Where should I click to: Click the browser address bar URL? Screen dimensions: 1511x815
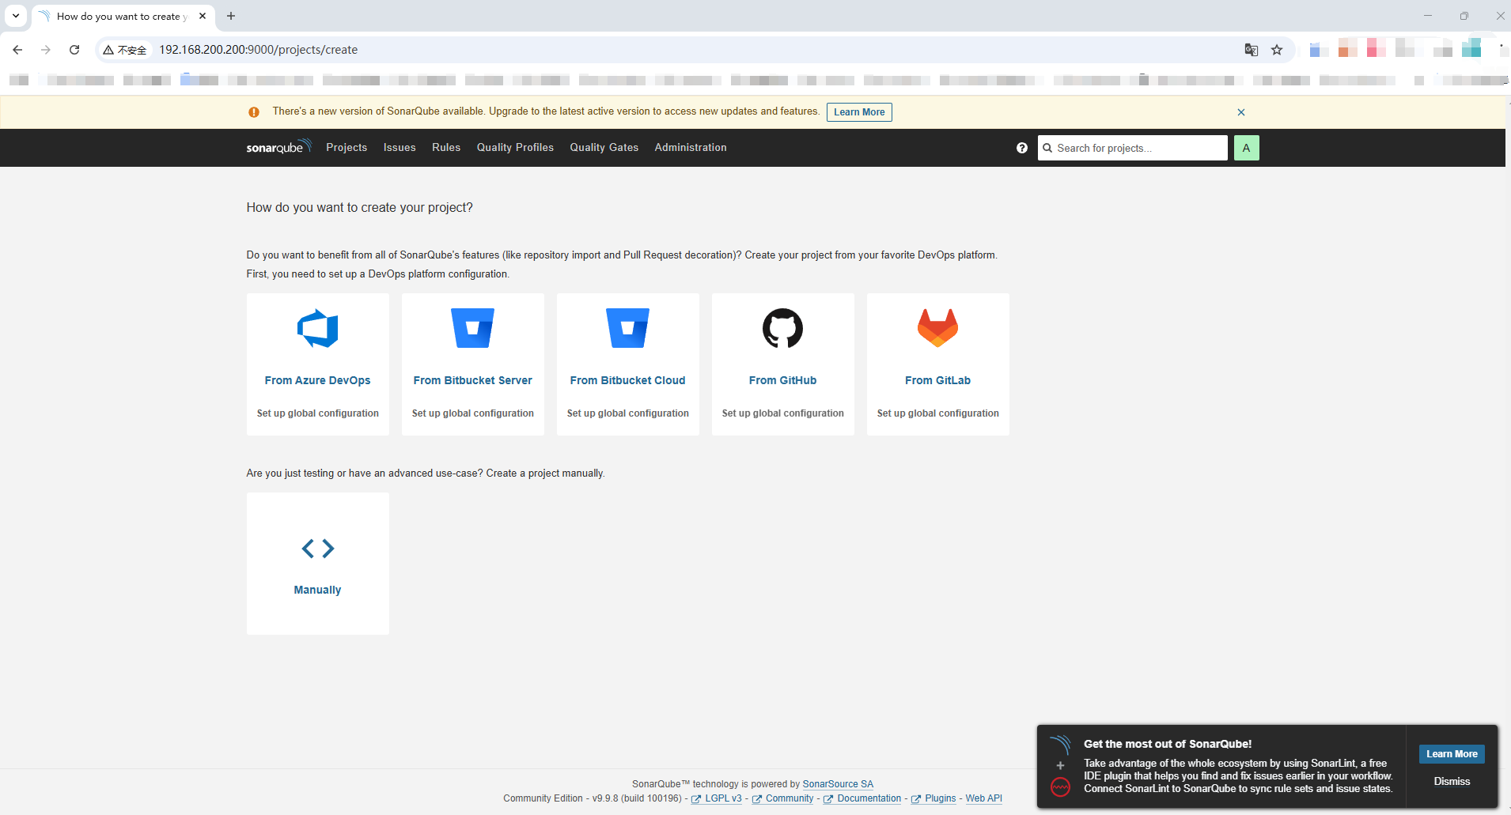point(259,50)
